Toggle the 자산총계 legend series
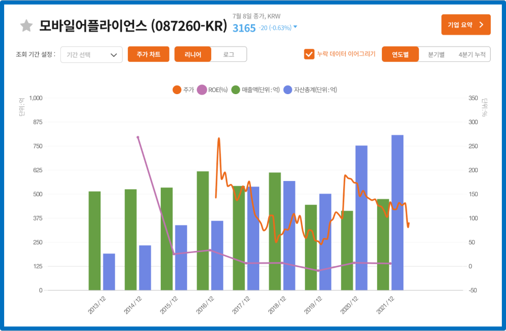 311,89
